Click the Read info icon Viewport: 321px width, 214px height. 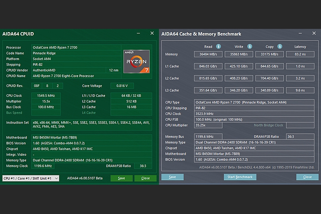[218, 47]
